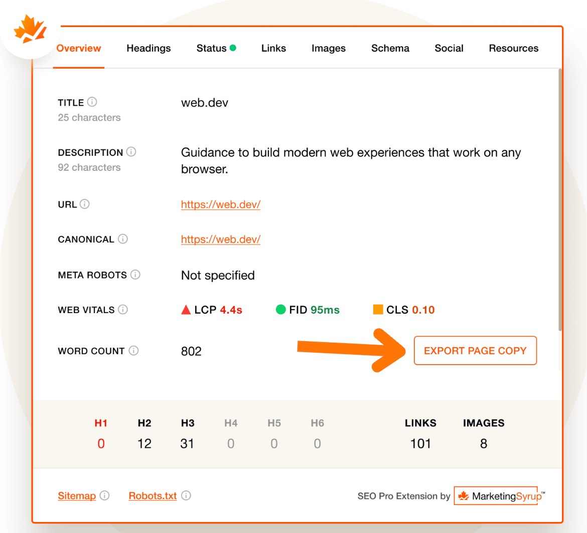Viewport: 587px width, 533px height.
Task: Open the canonical https://web.dev/ link
Action: 220,239
